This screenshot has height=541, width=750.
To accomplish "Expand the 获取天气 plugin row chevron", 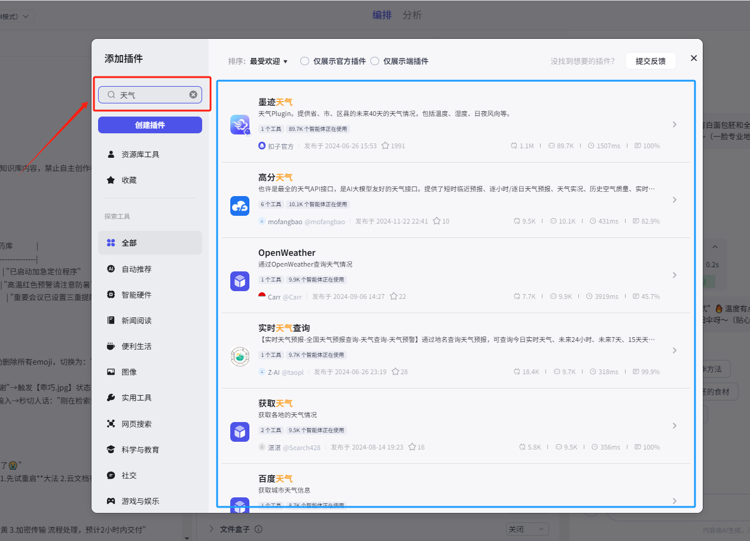I will click(674, 426).
